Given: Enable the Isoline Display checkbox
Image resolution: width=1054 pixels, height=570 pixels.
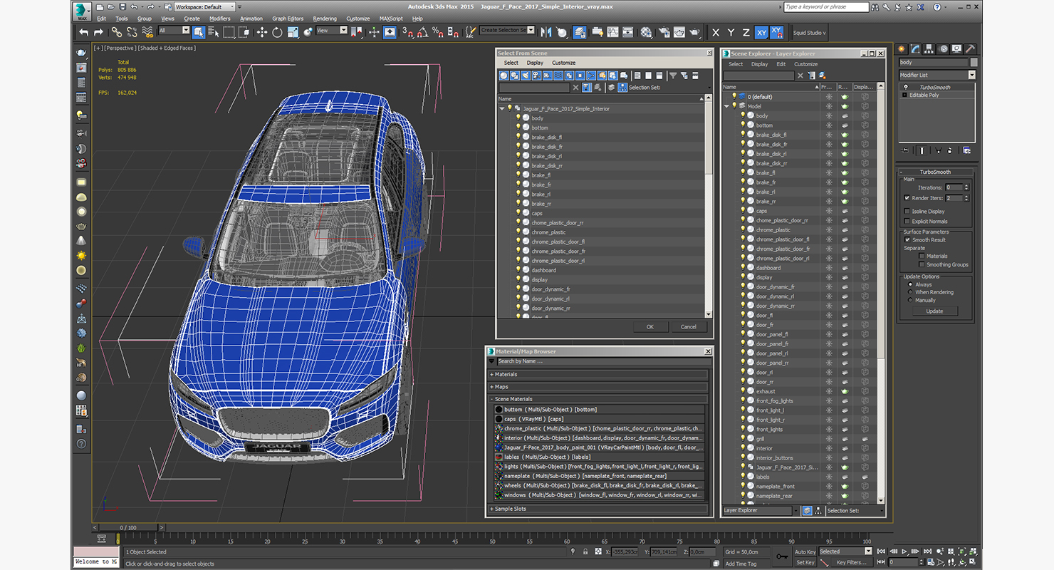Looking at the screenshot, I should coord(907,212).
